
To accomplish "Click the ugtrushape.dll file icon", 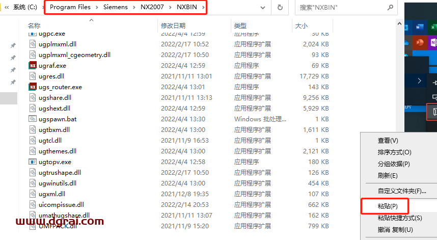I will click(33, 173).
